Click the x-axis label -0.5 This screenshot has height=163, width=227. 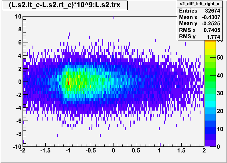click(91, 151)
